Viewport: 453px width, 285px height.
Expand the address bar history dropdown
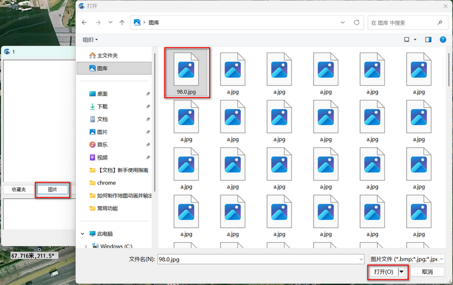point(342,22)
